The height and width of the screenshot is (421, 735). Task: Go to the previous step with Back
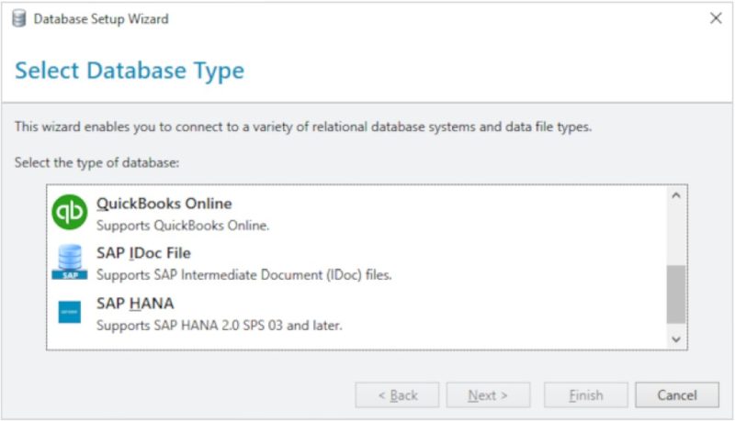pyautogui.click(x=397, y=395)
